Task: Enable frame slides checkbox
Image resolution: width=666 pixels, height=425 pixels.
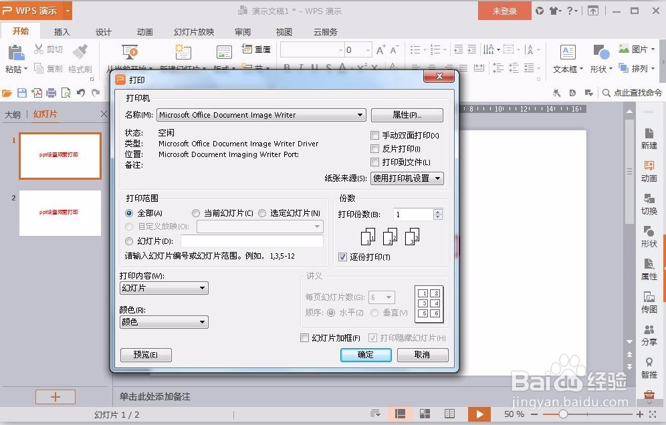Action: pyautogui.click(x=304, y=338)
